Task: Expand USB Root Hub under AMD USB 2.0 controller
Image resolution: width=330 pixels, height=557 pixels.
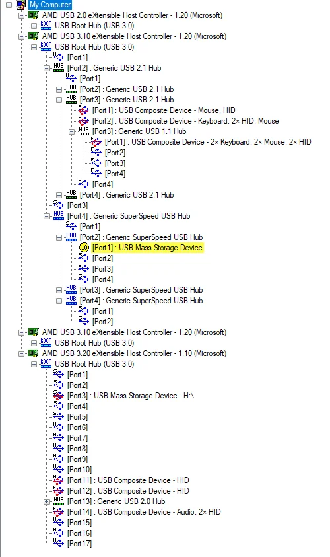Action: (x=34, y=26)
